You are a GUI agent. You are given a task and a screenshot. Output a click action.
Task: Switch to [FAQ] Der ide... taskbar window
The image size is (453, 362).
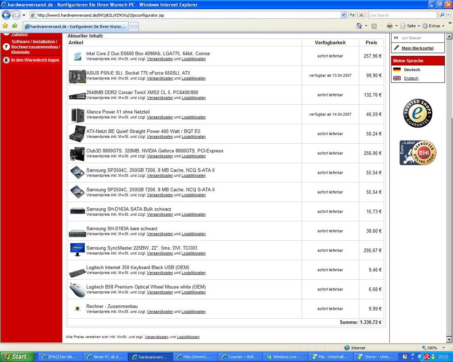(60, 357)
